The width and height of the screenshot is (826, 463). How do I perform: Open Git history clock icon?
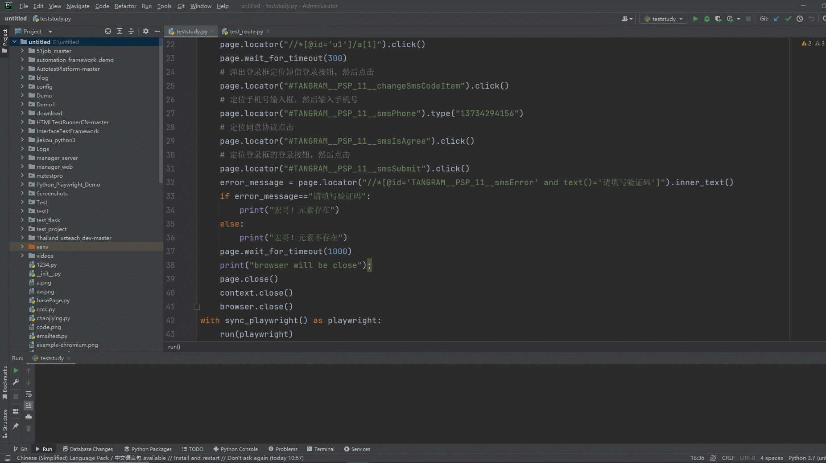click(x=800, y=19)
